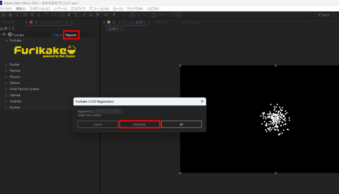Select the Puppet Pin tool
339x194 pixels.
(x=114, y=15)
